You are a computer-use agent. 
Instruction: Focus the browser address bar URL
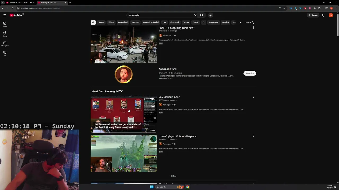tap(40, 8)
